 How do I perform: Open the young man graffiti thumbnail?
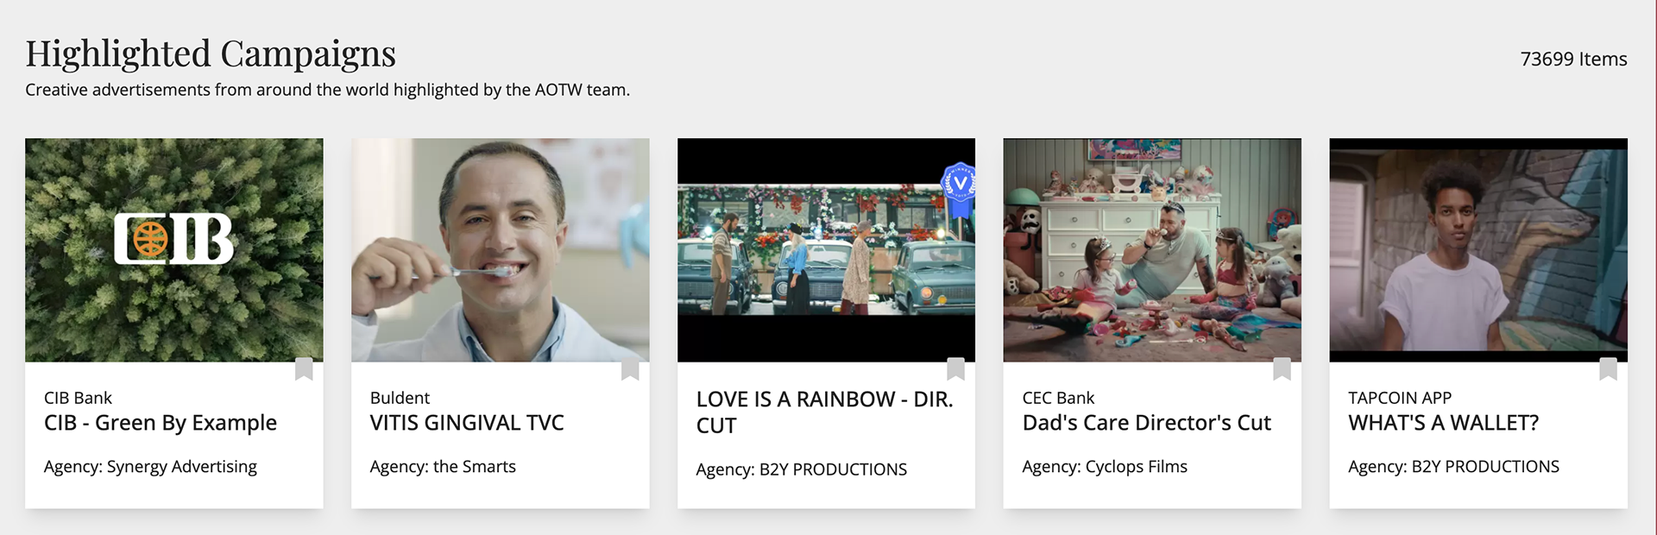click(1478, 250)
